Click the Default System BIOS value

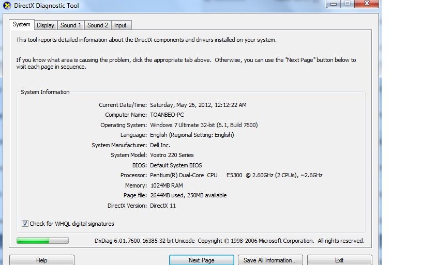click(x=176, y=165)
